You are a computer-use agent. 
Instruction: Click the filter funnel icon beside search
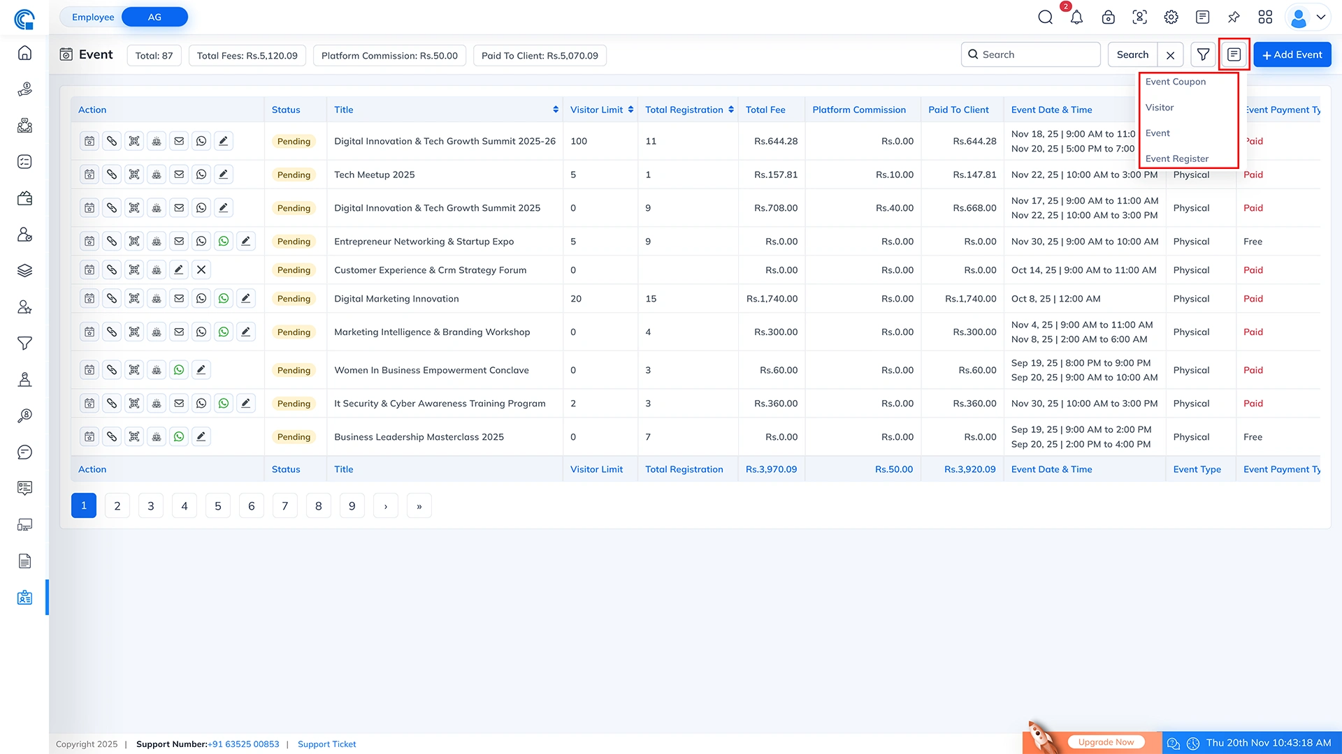coord(1203,54)
